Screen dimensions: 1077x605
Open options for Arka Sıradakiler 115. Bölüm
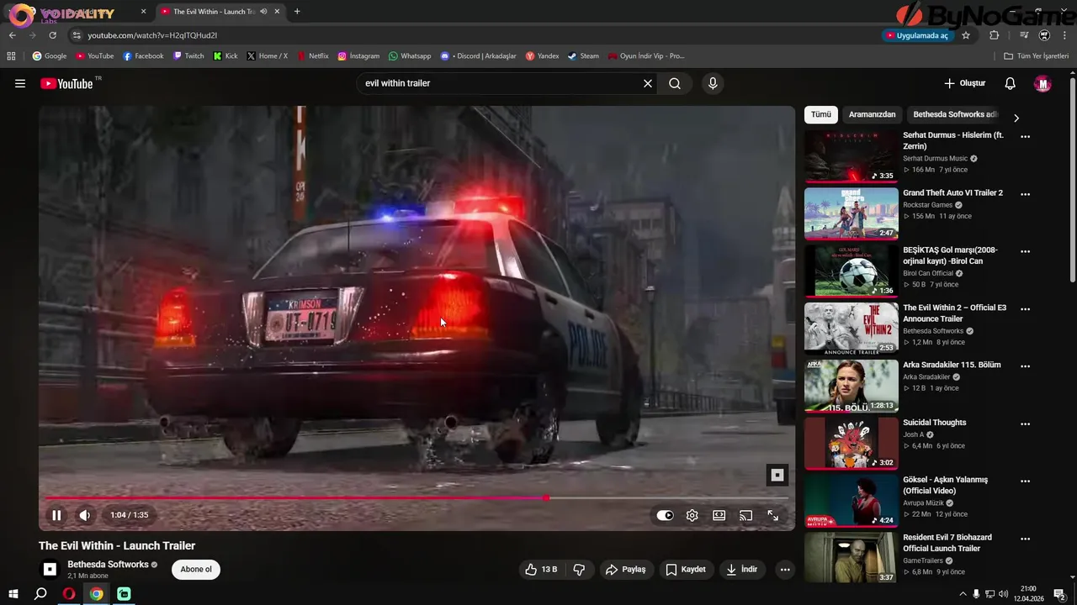[1025, 366]
